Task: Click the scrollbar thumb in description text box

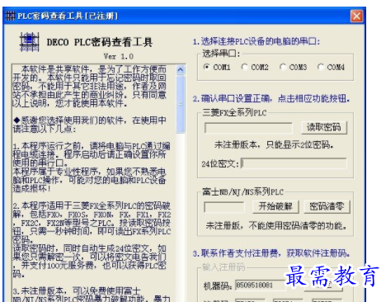Action: [181, 104]
